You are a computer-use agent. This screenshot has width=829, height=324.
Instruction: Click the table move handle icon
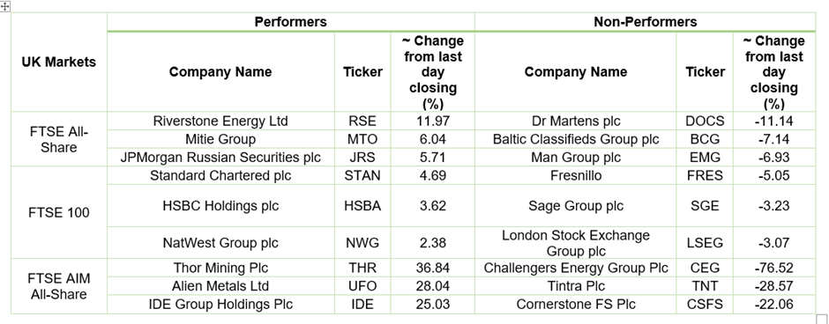pos(4,6)
